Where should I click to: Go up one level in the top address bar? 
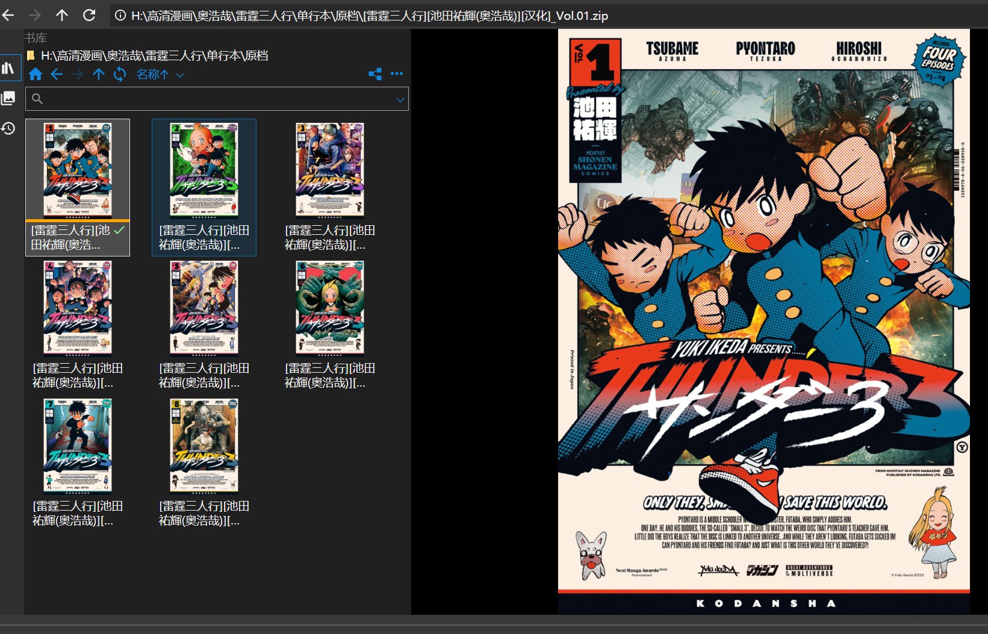click(62, 15)
